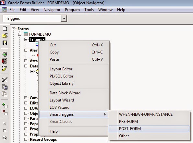Select WHEN-NEW-FORM-INSTANCE smart trigger
The image size is (193, 143).
[149, 114]
